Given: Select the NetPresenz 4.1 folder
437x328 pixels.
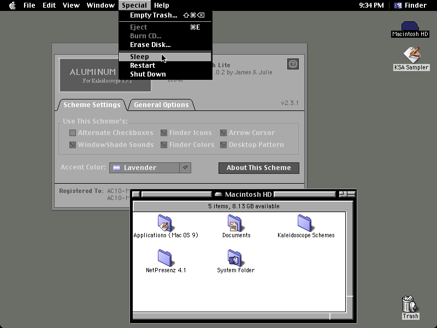Looking at the screenshot, I should click(x=166, y=261).
